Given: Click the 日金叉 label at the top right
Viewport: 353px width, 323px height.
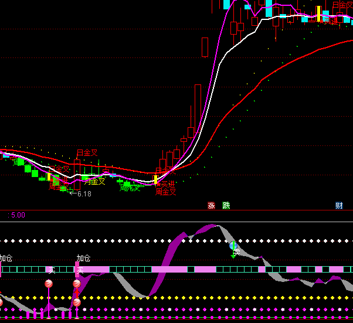Looking at the screenshot, I should (342, 5).
